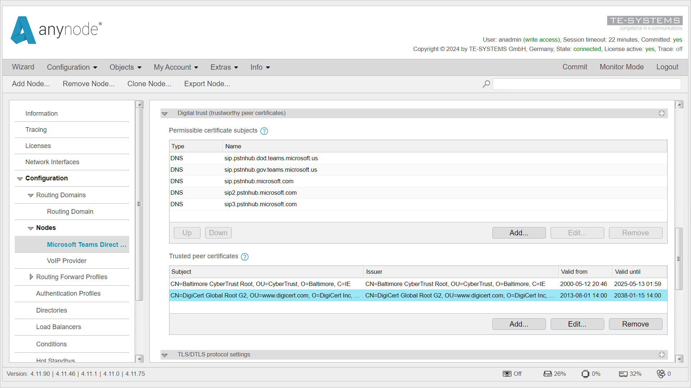Select the Microsoft Teams Direct node
The width and height of the screenshot is (691, 388).
[x=86, y=244]
